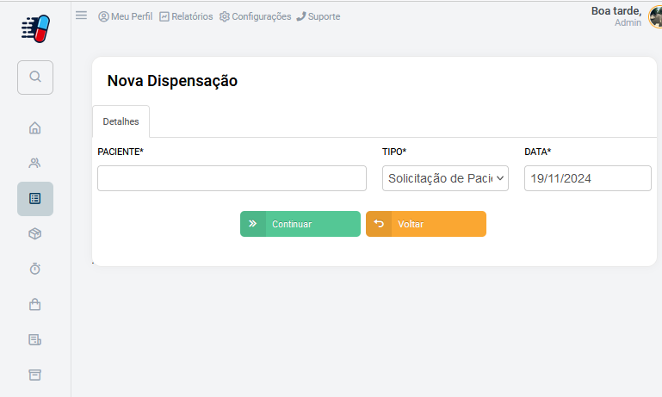Open the package box sidebar icon
This screenshot has height=397, width=662.
click(x=35, y=233)
